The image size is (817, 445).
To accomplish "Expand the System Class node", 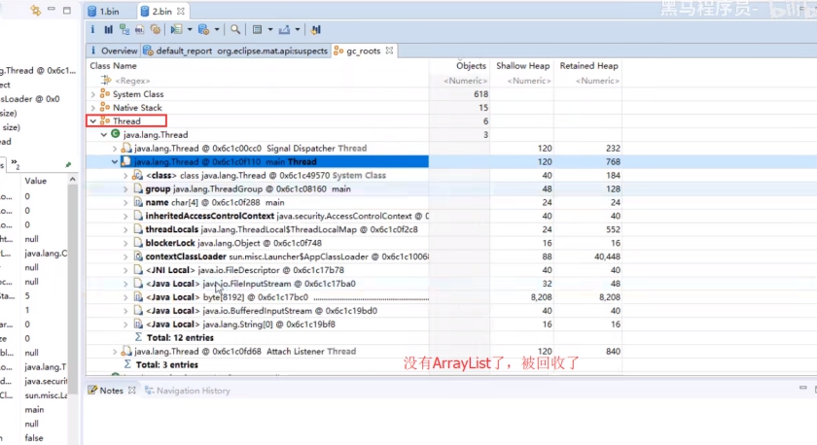I will tap(93, 94).
